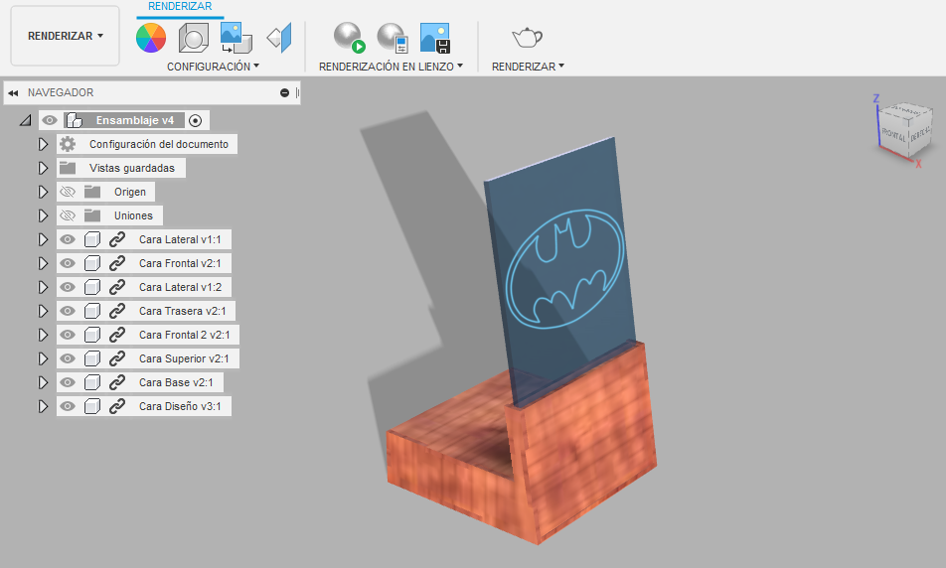Screen dimensions: 946x568
Task: Collapse browser with double-arrow icon
Action: [13, 93]
